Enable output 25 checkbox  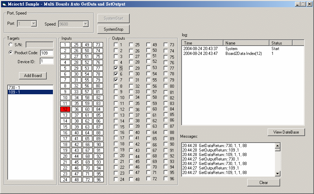(131, 45)
